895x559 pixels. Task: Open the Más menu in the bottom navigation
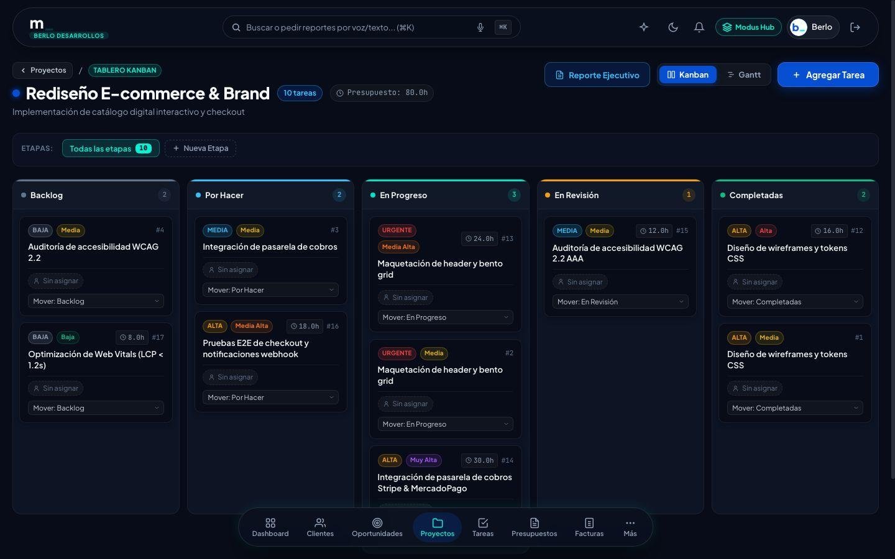point(630,527)
